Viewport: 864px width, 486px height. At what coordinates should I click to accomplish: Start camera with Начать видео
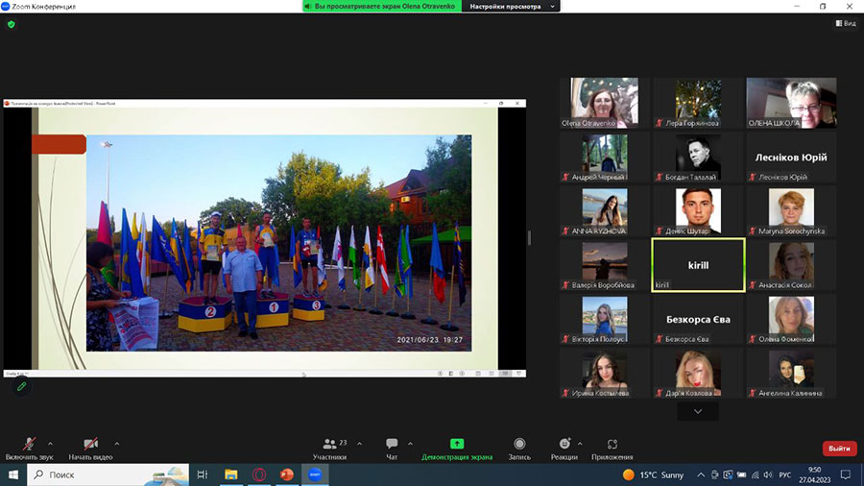point(90,447)
